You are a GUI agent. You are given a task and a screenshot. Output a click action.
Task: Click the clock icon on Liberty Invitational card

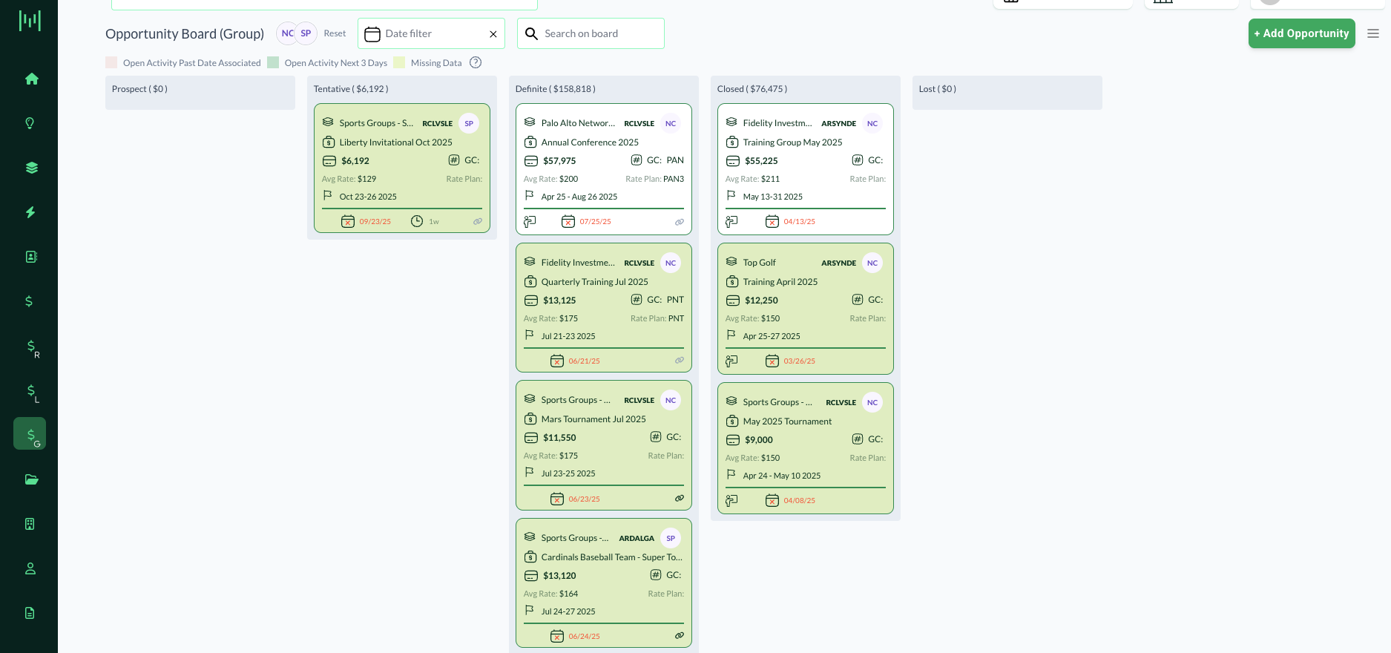tap(417, 221)
